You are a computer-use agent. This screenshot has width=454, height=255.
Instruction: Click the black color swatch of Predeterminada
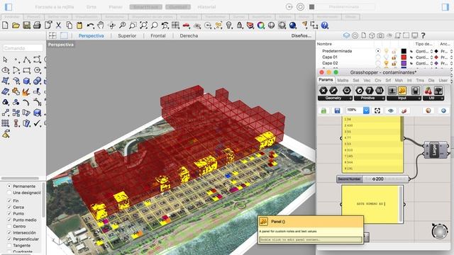[x=404, y=51]
